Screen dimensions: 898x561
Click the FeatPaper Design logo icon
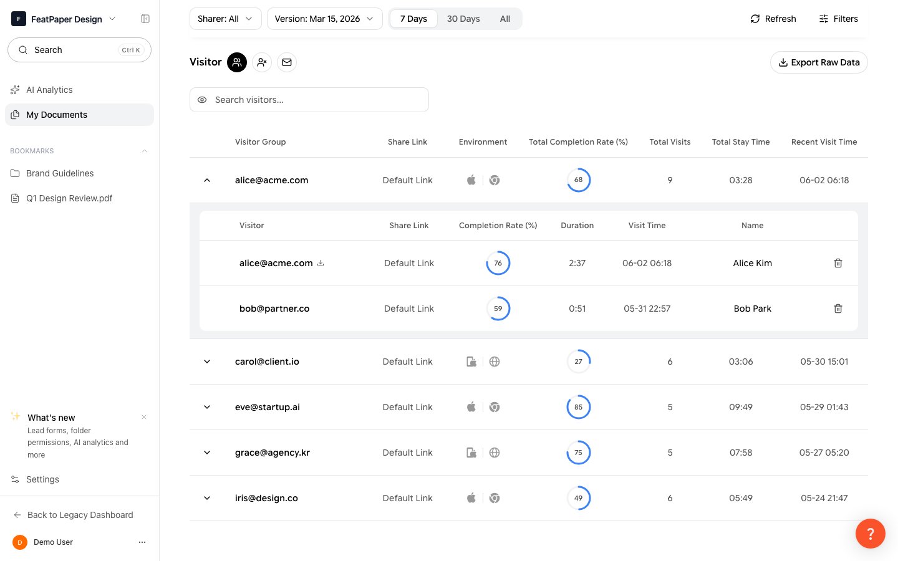pos(19,19)
